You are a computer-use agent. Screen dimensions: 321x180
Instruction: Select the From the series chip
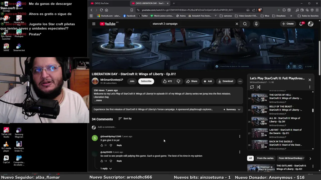tap(265, 158)
